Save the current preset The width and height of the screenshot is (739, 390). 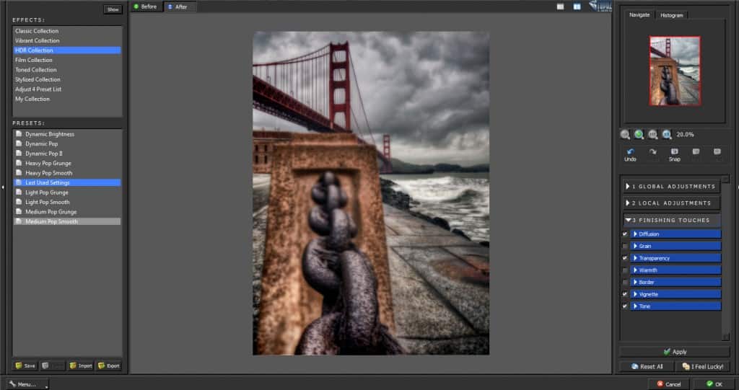25,365
